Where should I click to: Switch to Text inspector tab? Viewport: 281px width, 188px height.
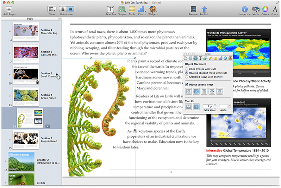point(200,58)
